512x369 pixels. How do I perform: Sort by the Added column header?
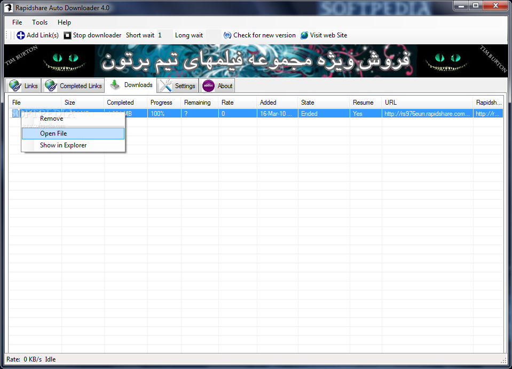coord(277,103)
